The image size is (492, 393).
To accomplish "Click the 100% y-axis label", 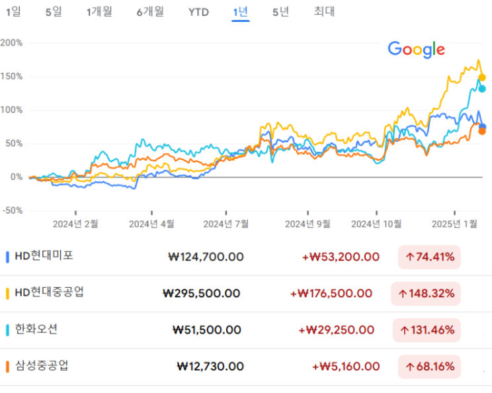I will pyautogui.click(x=12, y=110).
